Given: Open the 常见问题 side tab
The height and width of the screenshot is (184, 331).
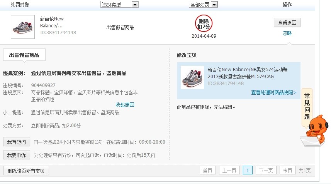Looking at the screenshot, I should (x=307, y=107).
